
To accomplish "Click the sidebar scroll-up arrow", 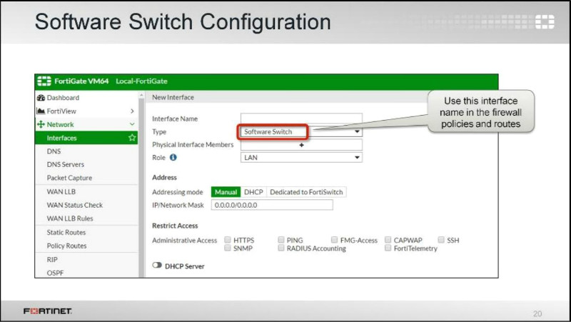I will coord(141,96).
